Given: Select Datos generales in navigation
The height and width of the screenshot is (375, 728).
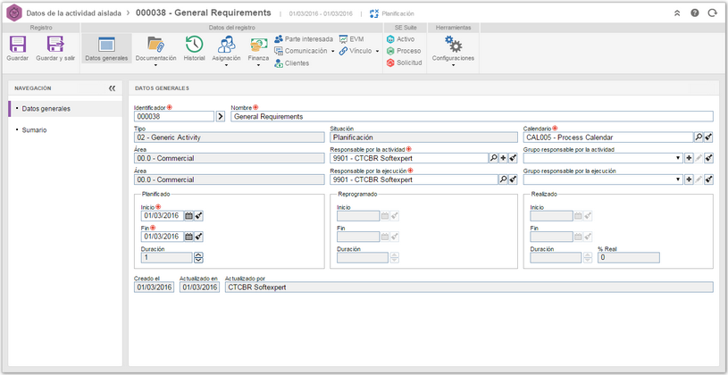Looking at the screenshot, I should pyautogui.click(x=65, y=109).
